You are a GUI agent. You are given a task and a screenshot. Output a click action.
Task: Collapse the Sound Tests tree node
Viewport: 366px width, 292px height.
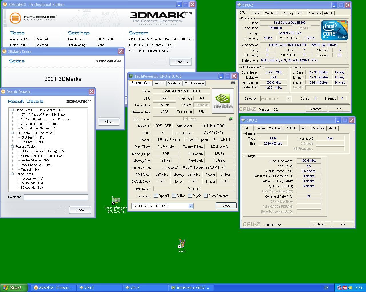13,174
